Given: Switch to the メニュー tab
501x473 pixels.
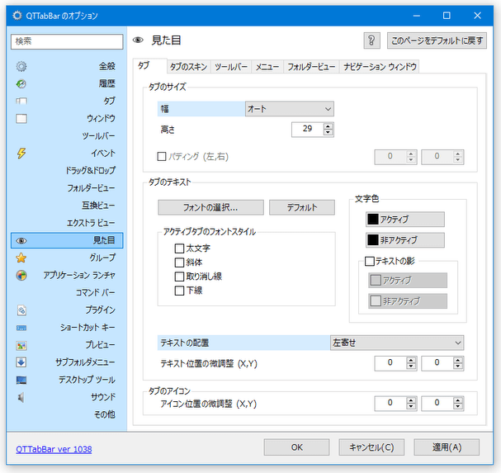Looking at the screenshot, I should pos(267,67).
